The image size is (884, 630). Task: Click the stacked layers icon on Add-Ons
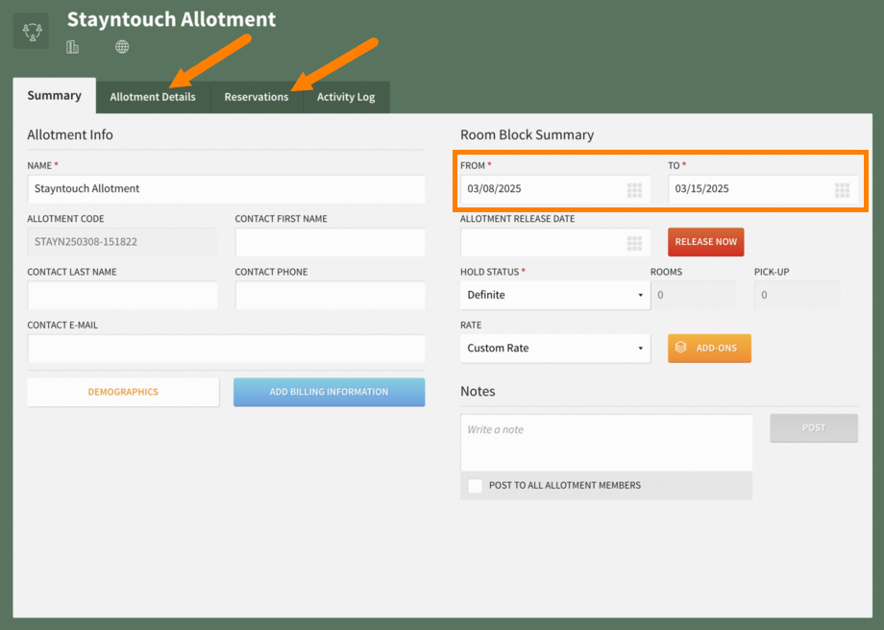680,347
